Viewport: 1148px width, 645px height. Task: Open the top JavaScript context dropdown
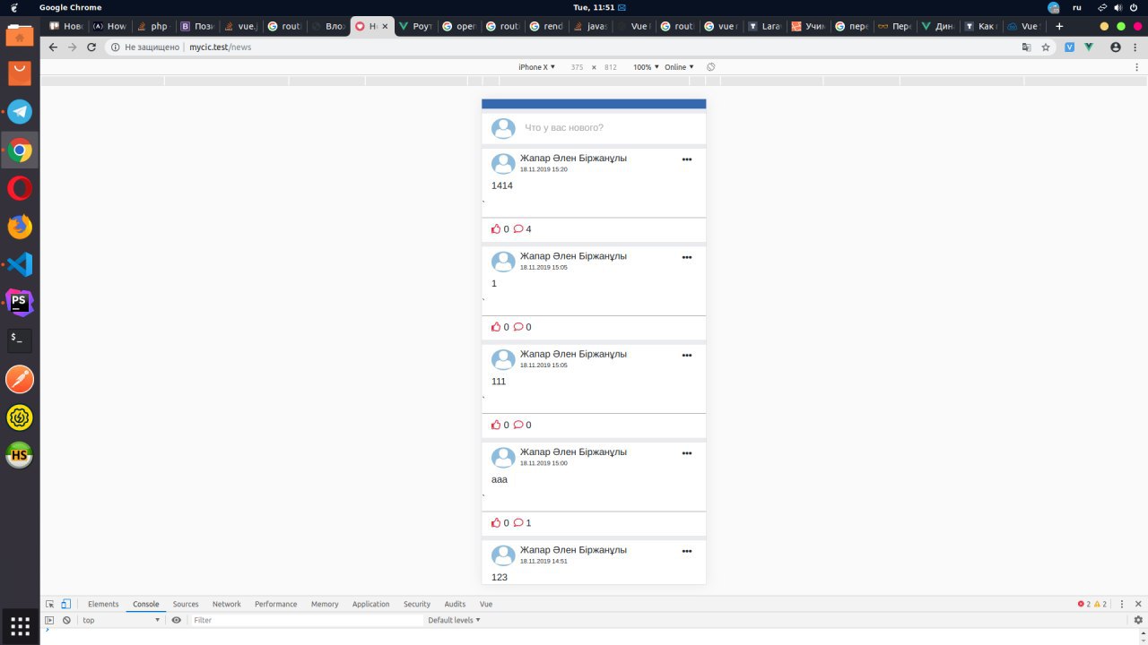121,620
